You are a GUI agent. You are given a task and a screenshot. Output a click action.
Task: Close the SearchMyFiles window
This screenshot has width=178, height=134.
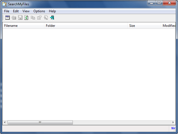point(169,3)
